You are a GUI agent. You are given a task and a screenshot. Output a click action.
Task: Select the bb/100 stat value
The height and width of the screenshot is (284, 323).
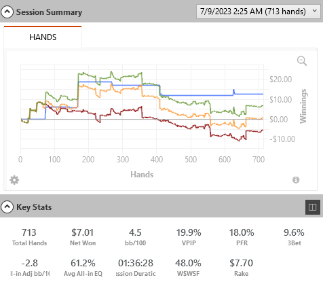[135, 232]
